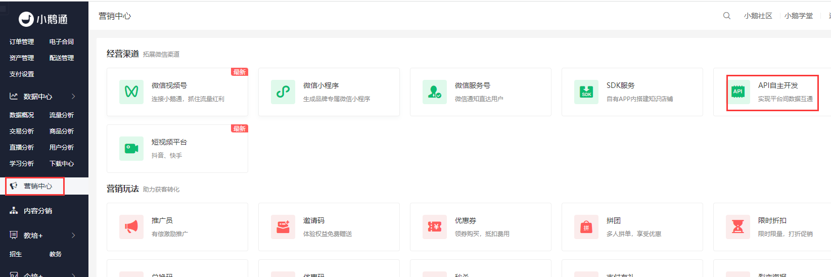Open the 拼团 card title
This screenshot has height=277, width=831.
pyautogui.click(x=614, y=220)
